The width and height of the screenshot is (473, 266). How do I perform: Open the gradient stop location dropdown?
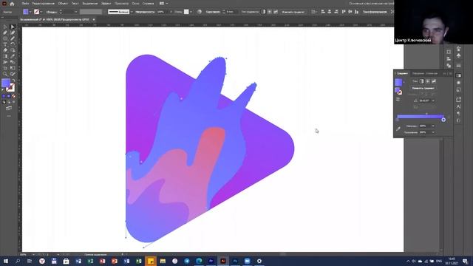coord(433,132)
